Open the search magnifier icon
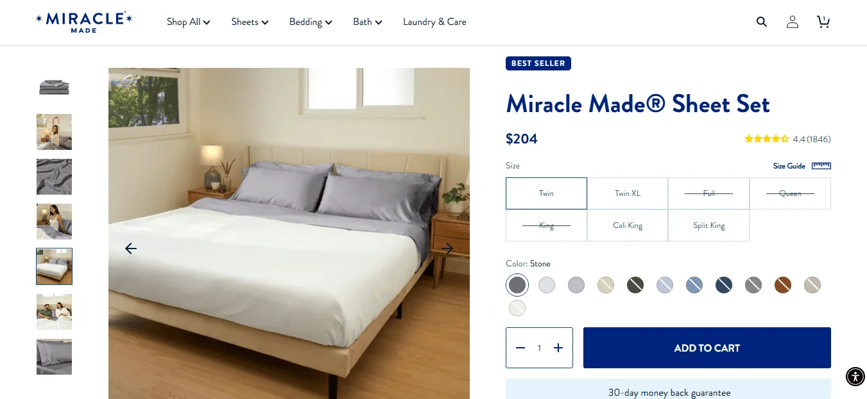Screen dimensions: 867x399 (x=762, y=22)
